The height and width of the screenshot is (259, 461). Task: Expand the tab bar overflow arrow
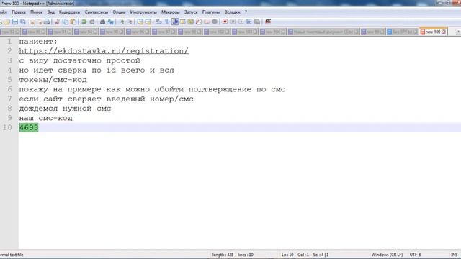point(458,32)
